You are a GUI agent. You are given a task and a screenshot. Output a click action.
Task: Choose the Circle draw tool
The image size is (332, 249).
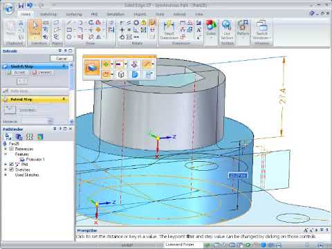tap(69, 37)
